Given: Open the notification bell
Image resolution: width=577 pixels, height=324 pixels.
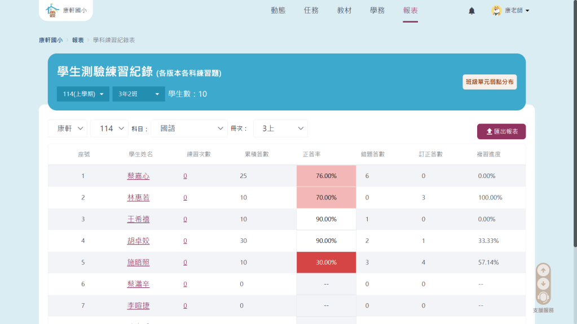Looking at the screenshot, I should tap(472, 11).
